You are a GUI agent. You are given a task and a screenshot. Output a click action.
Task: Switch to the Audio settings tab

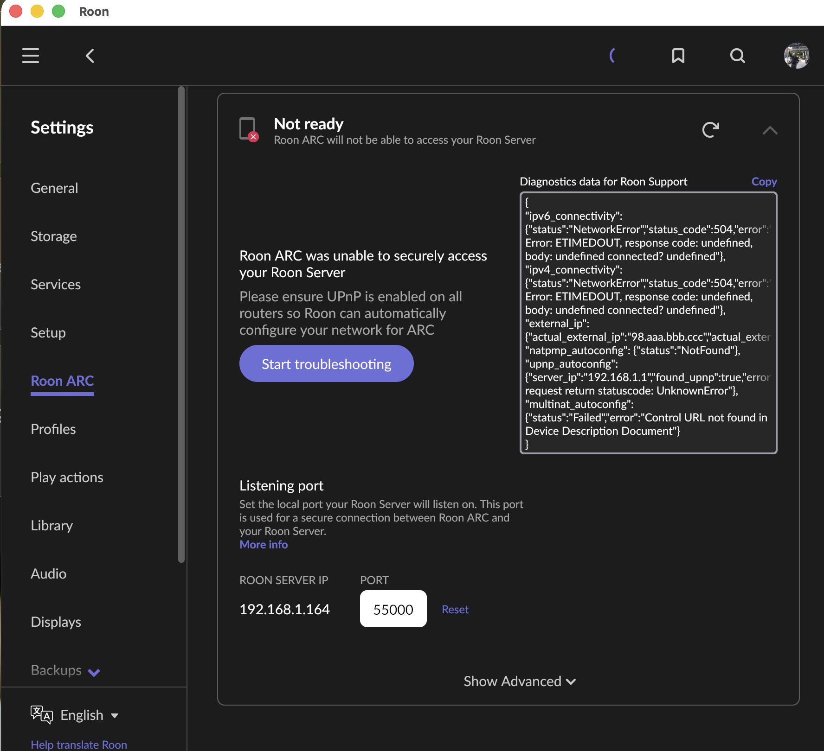click(x=48, y=573)
